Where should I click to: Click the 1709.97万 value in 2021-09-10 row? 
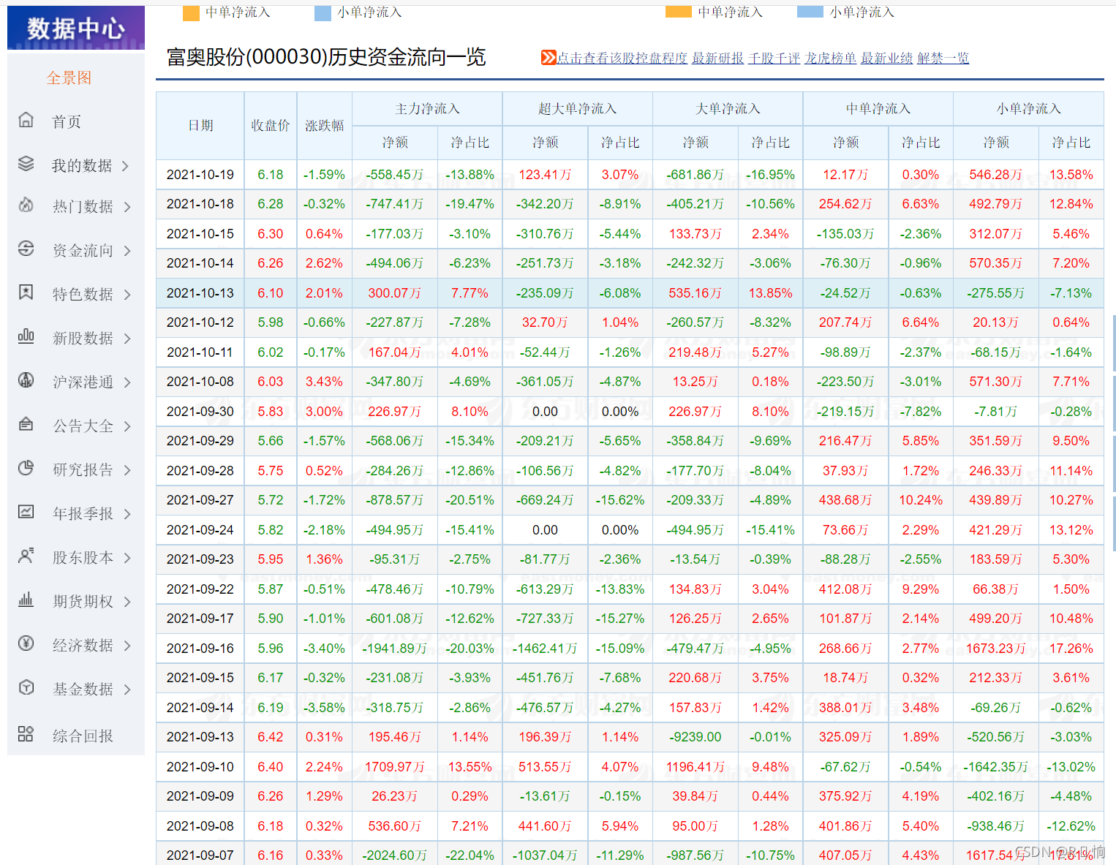pyautogui.click(x=394, y=767)
